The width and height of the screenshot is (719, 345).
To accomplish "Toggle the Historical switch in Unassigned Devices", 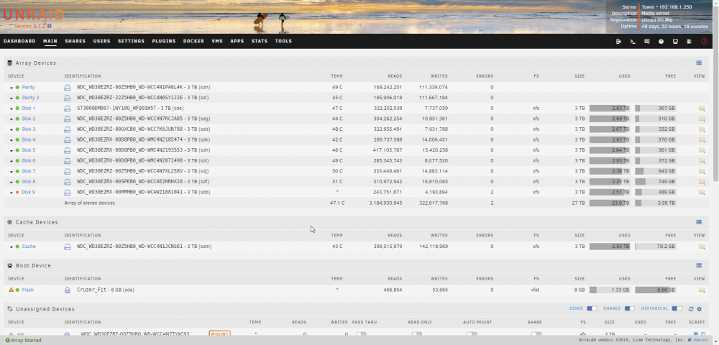I will [677, 309].
